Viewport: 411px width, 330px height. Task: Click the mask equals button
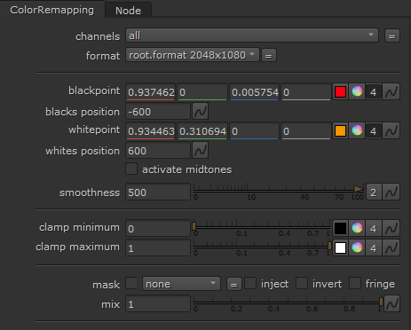click(x=234, y=285)
